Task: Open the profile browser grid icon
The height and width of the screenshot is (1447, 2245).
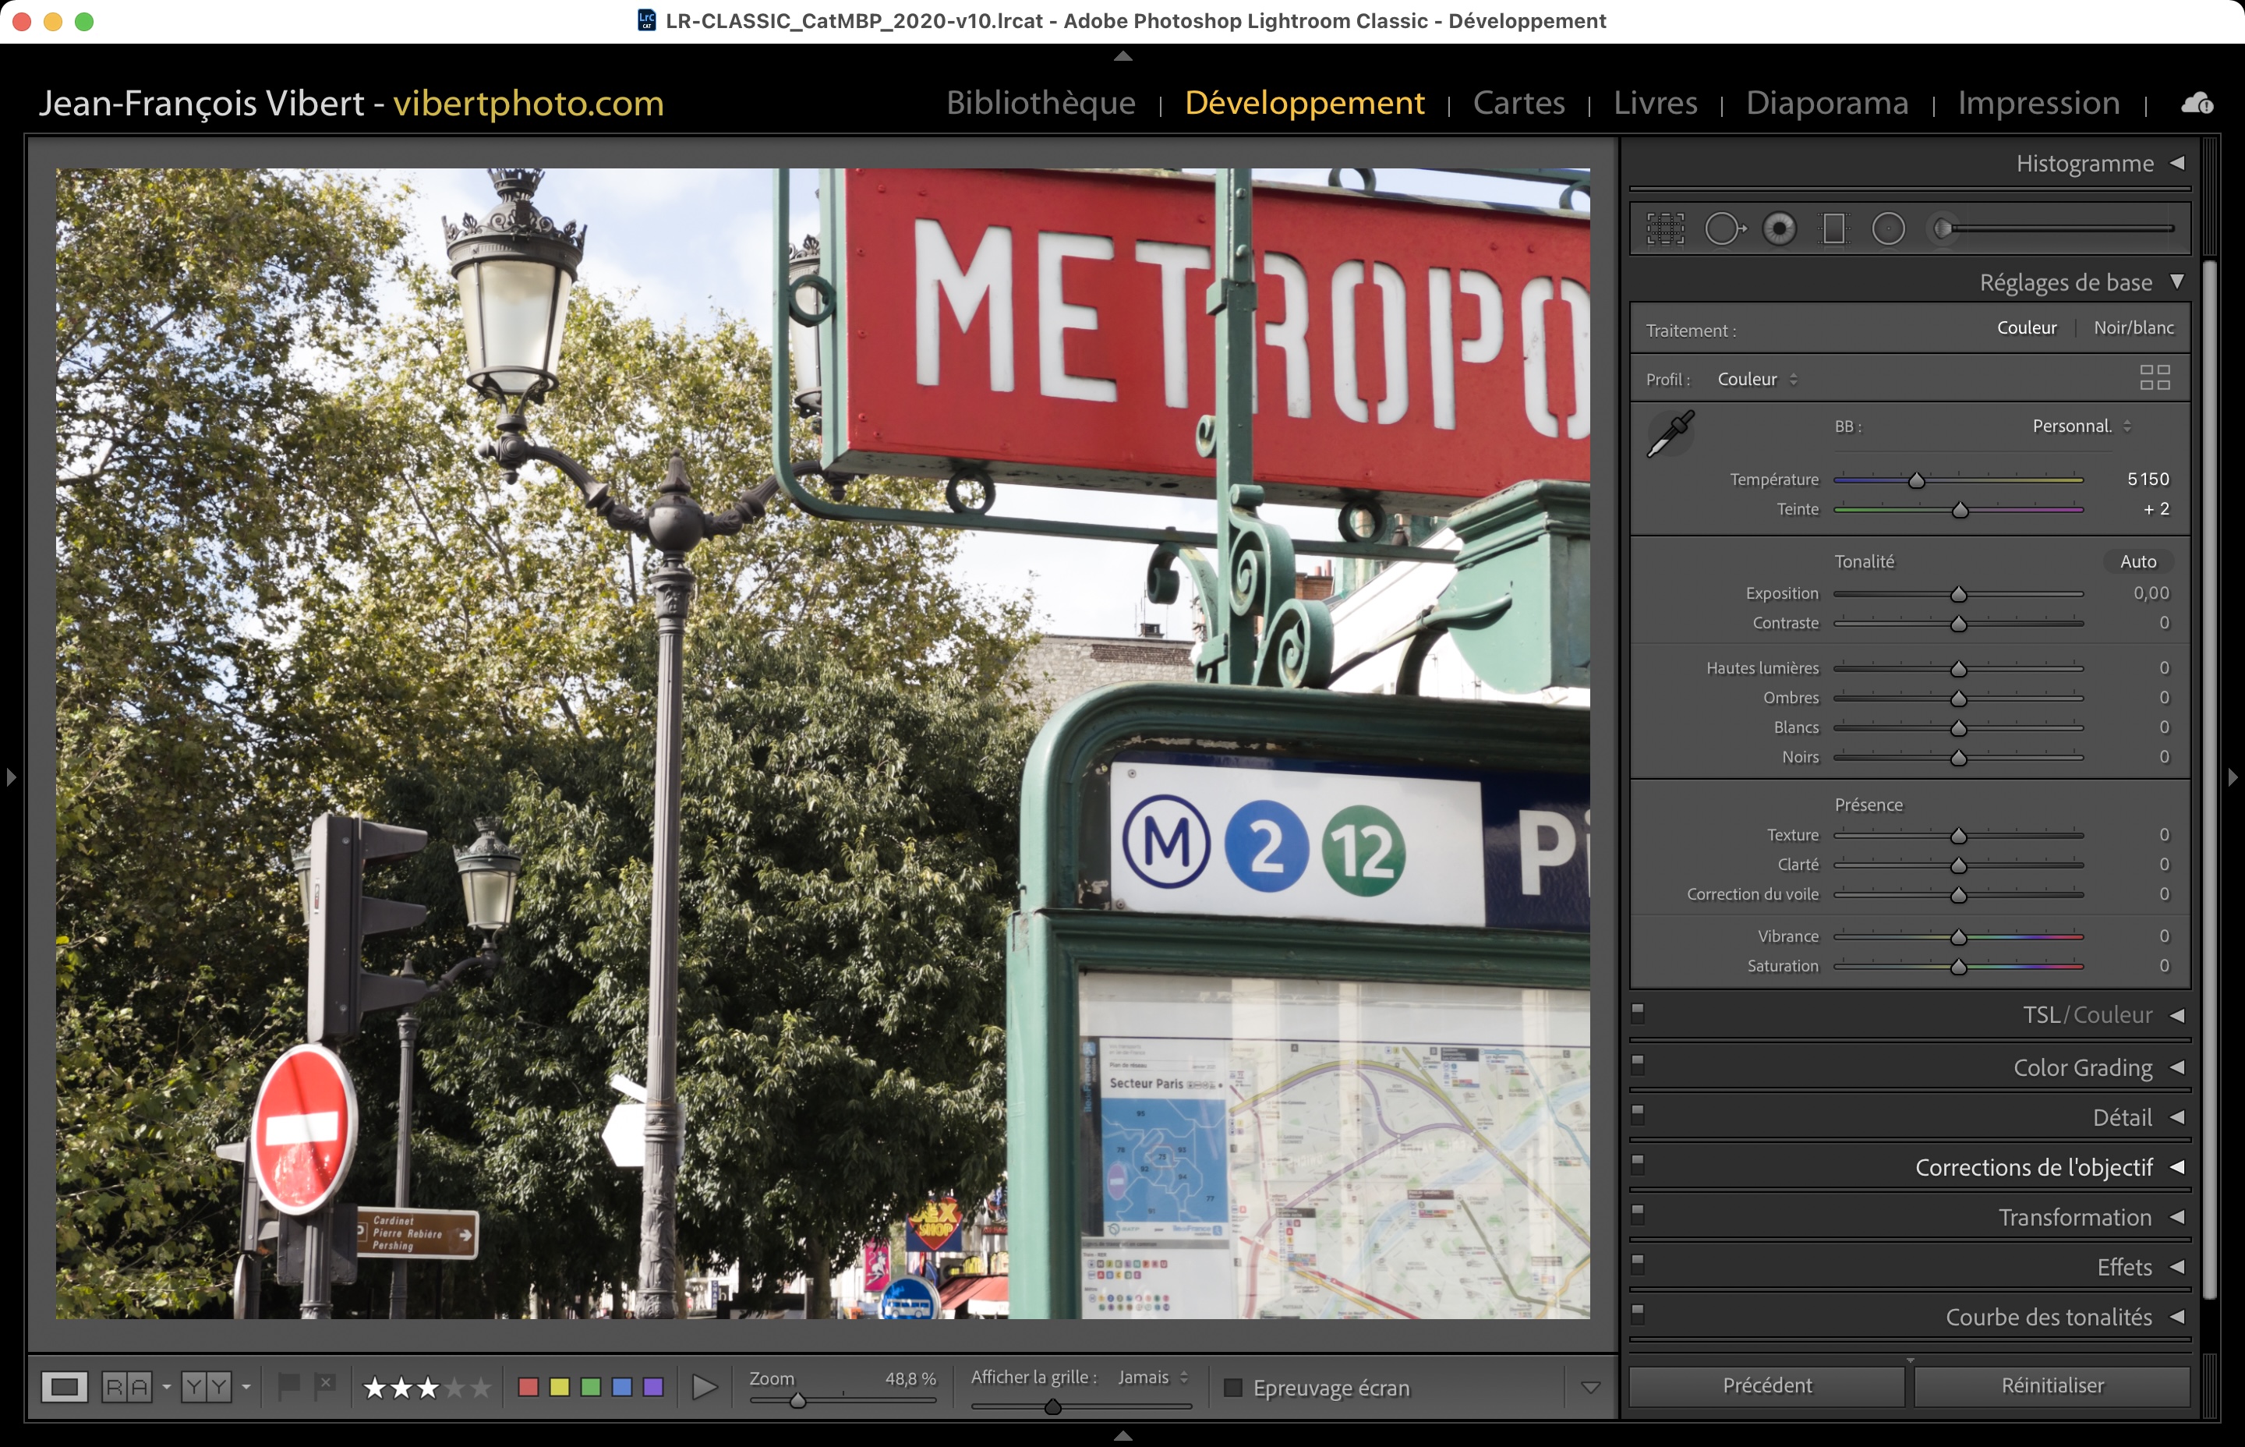Action: click(x=2154, y=377)
